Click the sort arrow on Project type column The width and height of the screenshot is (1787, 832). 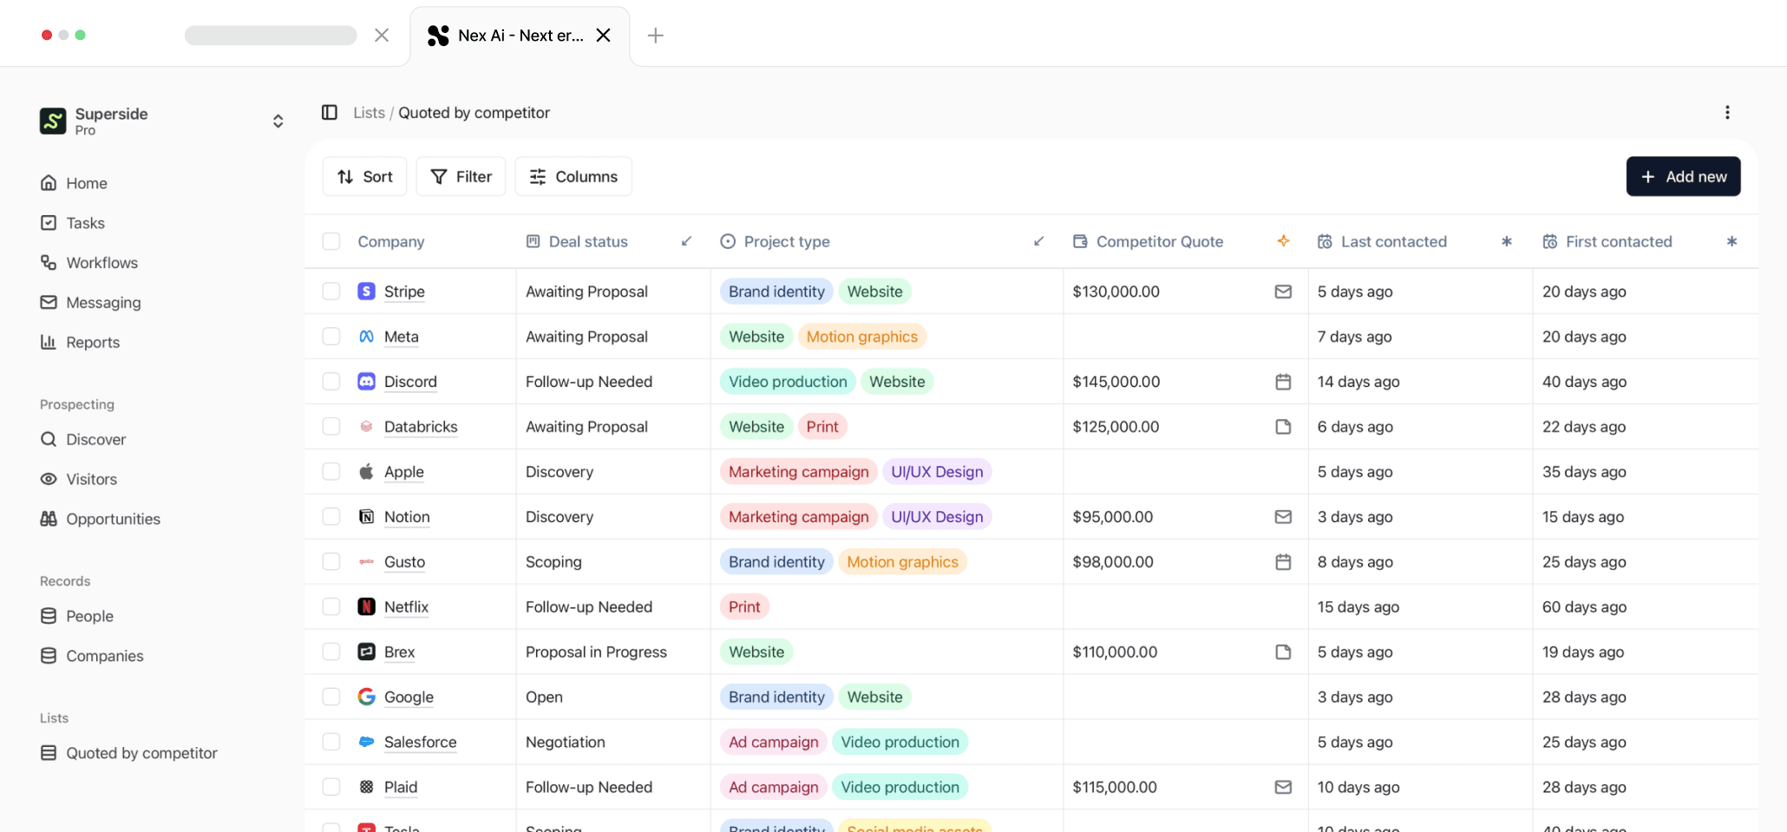1038,241
